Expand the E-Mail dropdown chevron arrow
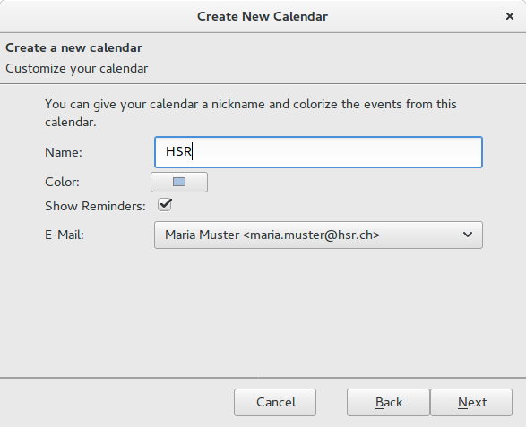 coord(467,235)
